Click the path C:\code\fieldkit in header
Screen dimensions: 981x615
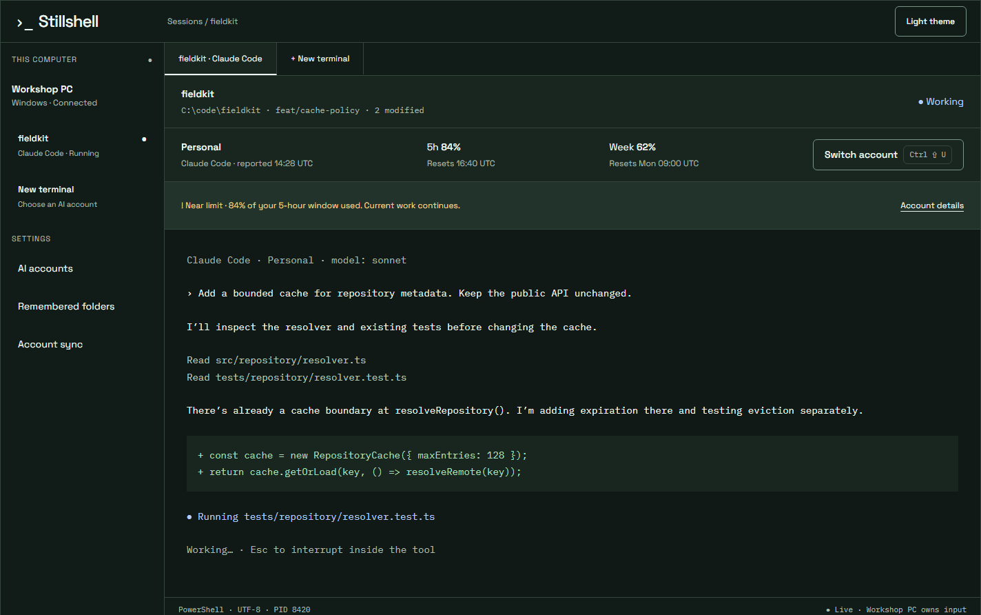220,110
